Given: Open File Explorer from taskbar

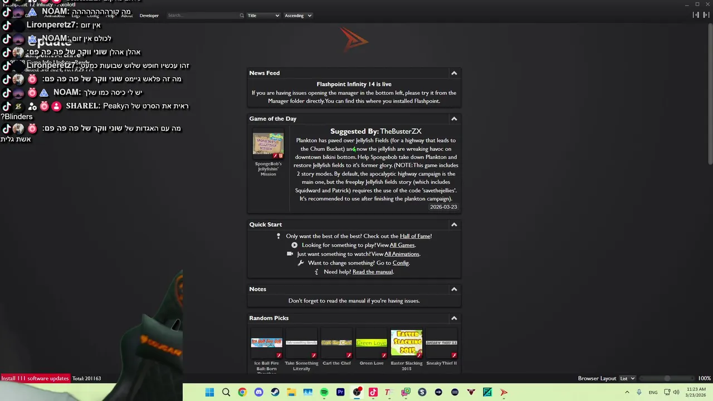Looking at the screenshot, I should 291,392.
